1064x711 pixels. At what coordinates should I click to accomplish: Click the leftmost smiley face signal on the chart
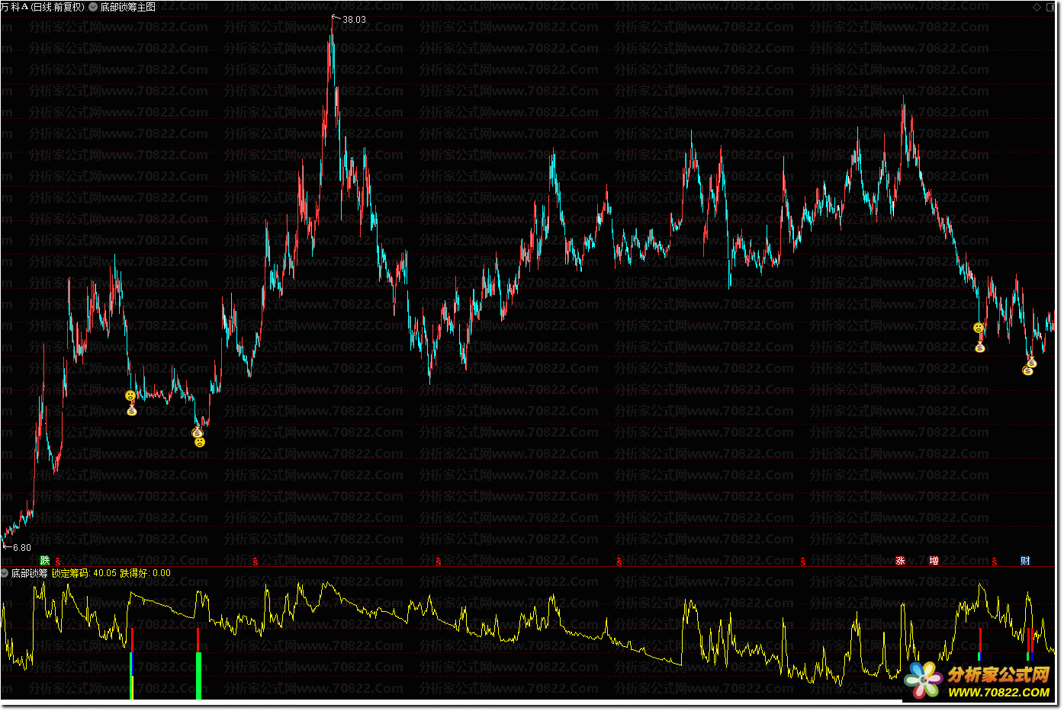click(130, 396)
